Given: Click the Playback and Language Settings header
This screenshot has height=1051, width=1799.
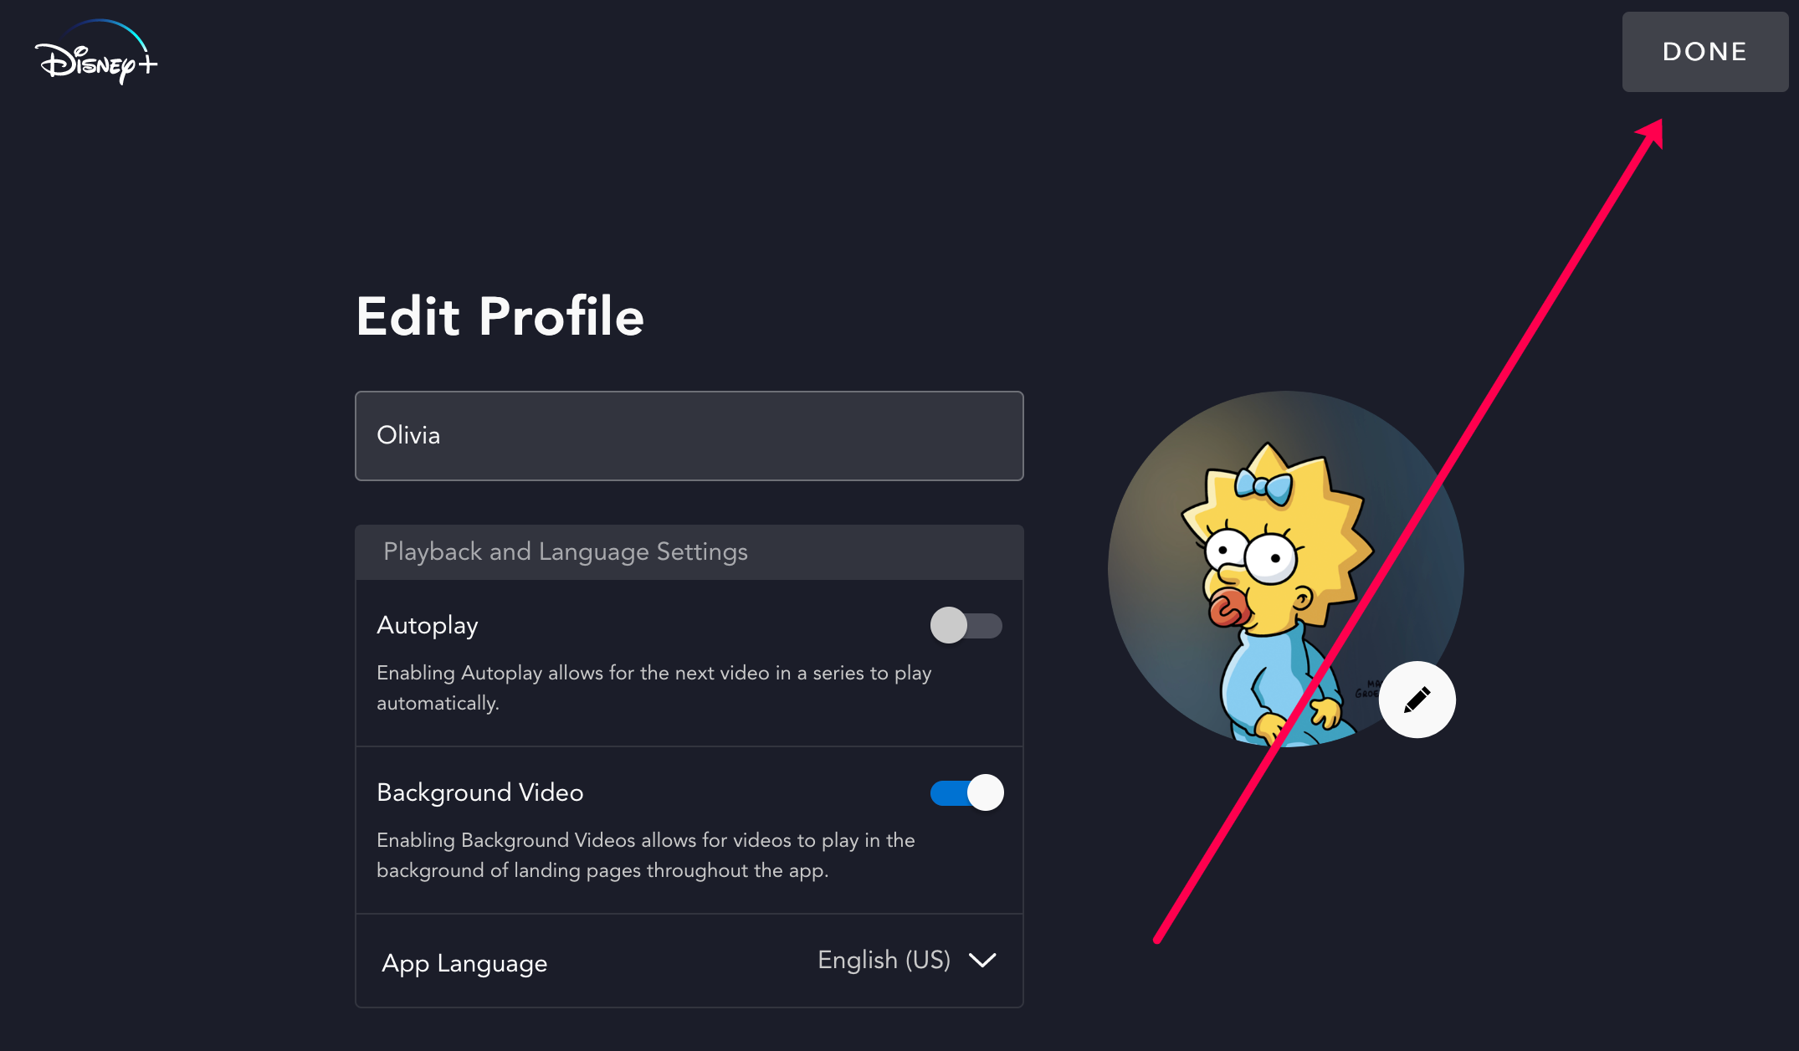Looking at the screenshot, I should click(x=566, y=552).
